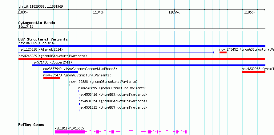Click the red nsv4235478 variant bar

pyautogui.click(x=52, y=78)
